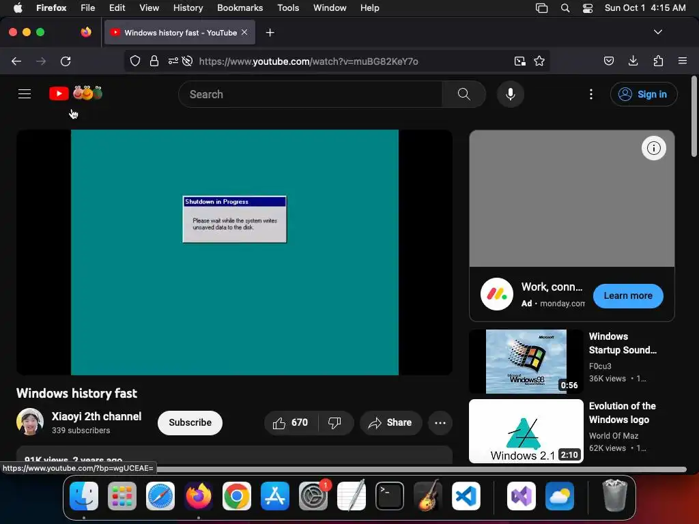Open picture-in-picture icon in the address bar
The width and height of the screenshot is (699, 524).
click(519, 61)
